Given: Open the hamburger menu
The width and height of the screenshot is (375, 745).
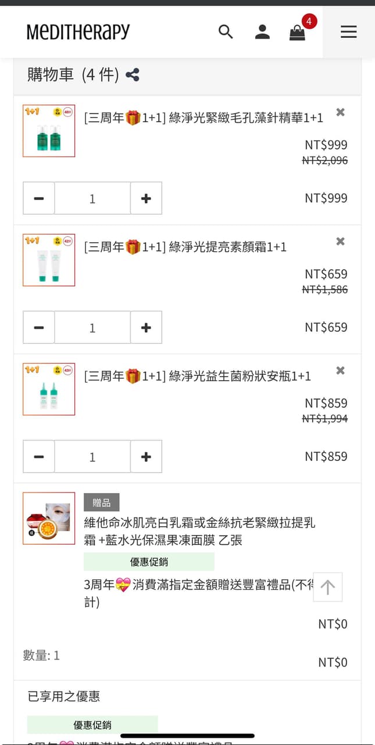Looking at the screenshot, I should pos(349,31).
